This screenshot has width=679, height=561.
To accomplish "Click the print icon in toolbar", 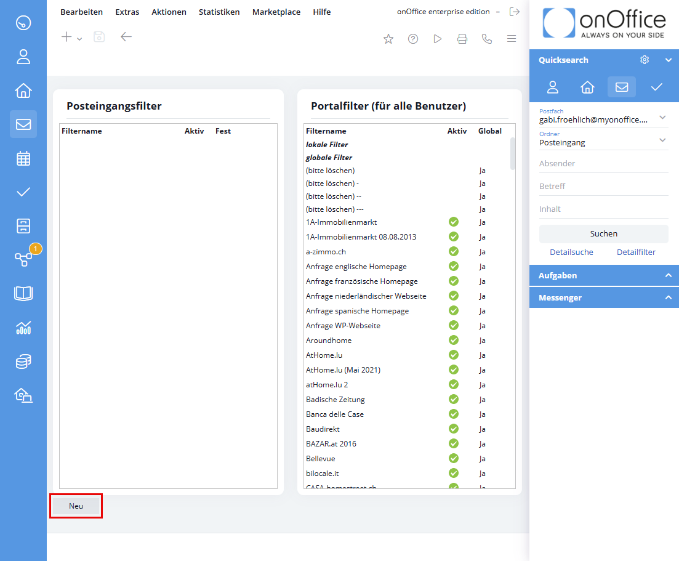I will click(462, 39).
